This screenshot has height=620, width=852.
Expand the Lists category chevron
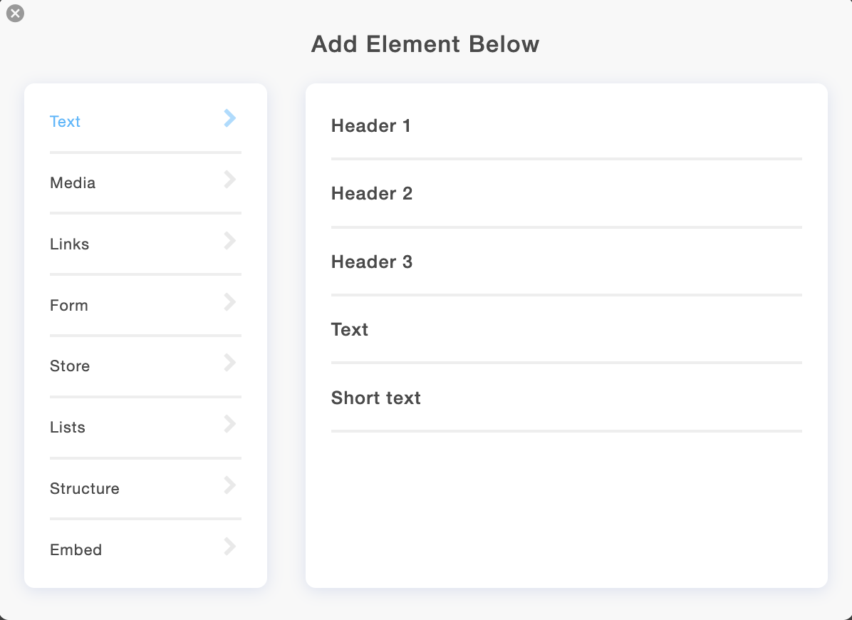[x=229, y=424]
